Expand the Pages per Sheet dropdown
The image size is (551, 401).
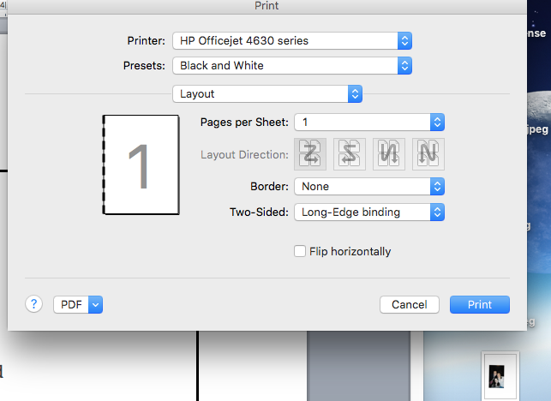point(369,123)
